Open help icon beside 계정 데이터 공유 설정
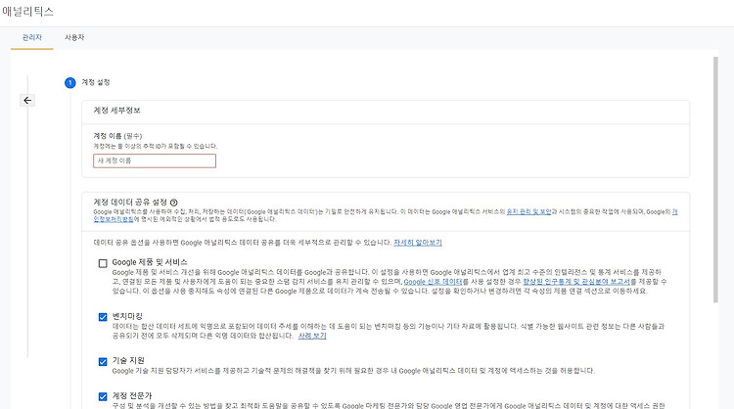The width and height of the screenshot is (734, 409). tap(173, 203)
